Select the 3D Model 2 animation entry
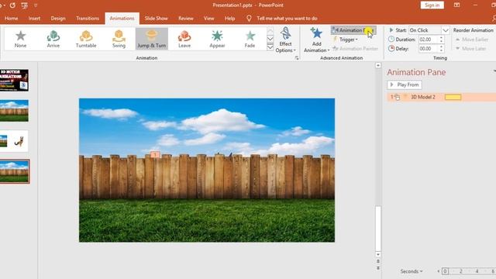This screenshot has height=279, width=496. tap(441, 97)
